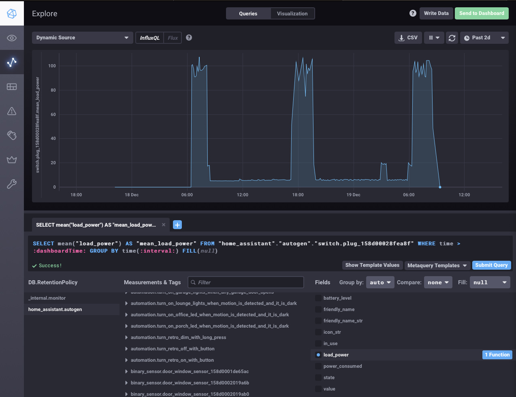Screen dimensions: 516x397
Task: Open the pause auto-refresh dropdown
Action: 434,38
